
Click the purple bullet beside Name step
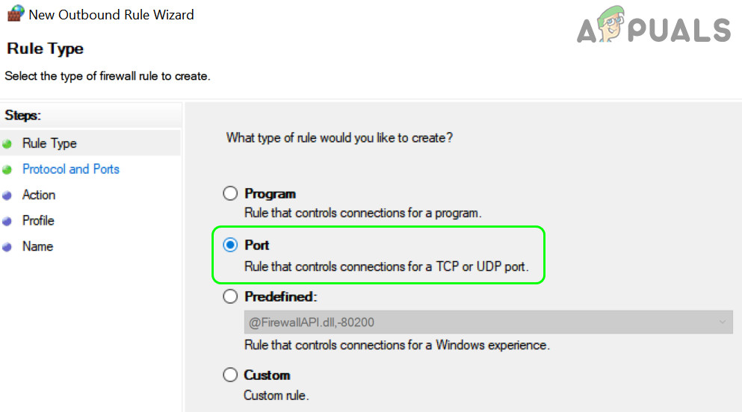pos(7,247)
